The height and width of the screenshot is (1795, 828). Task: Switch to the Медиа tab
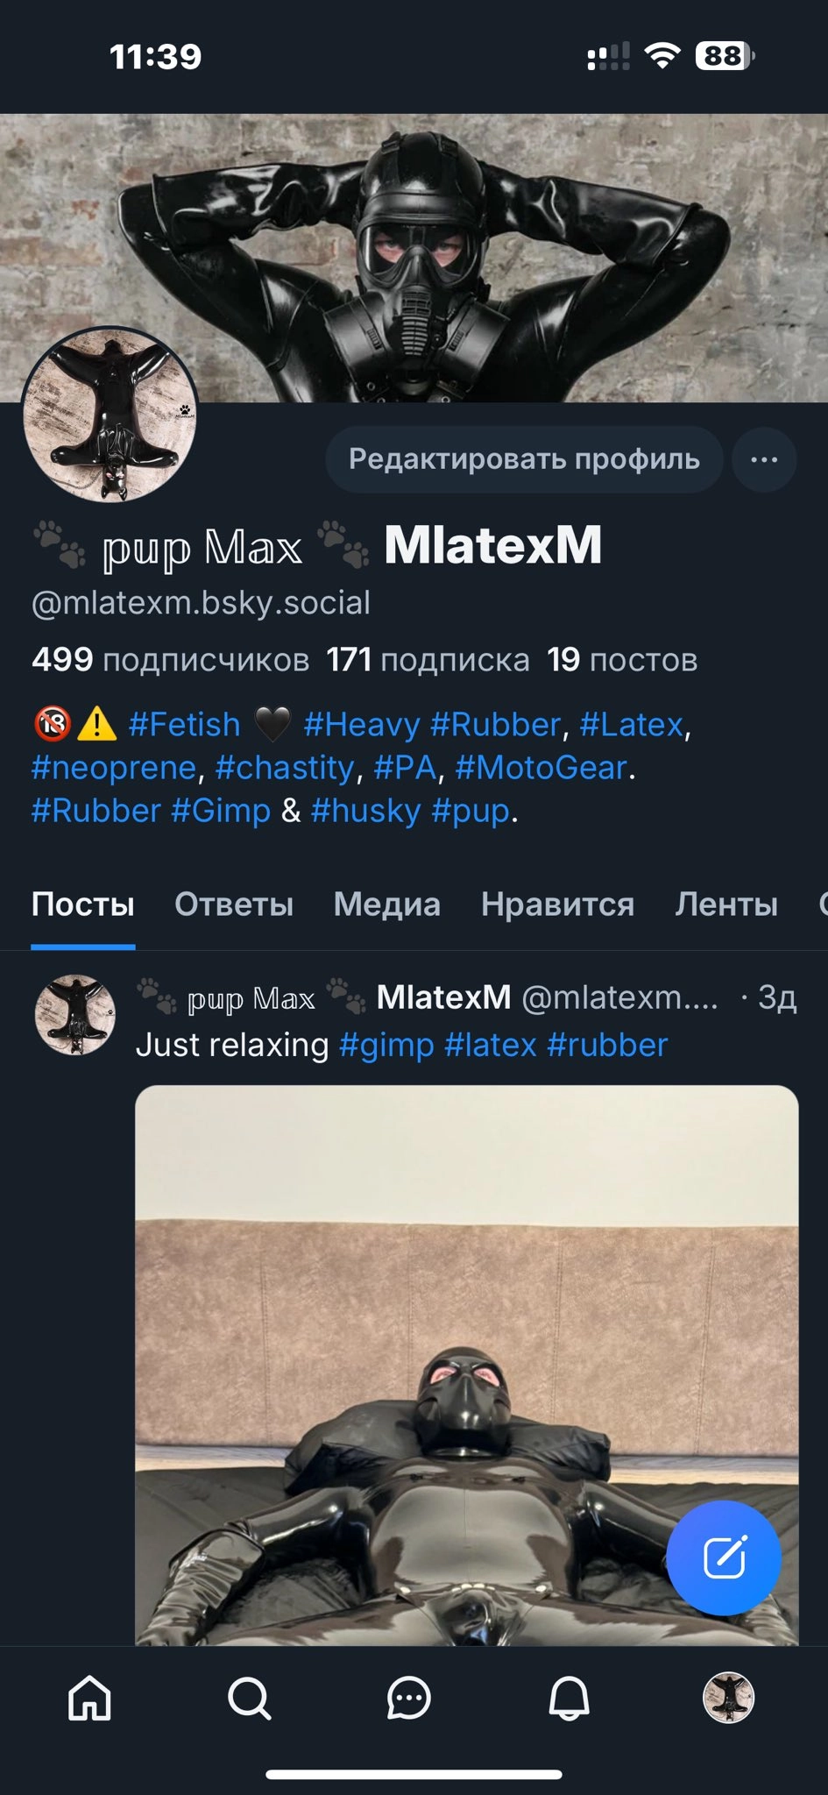pyautogui.click(x=387, y=905)
